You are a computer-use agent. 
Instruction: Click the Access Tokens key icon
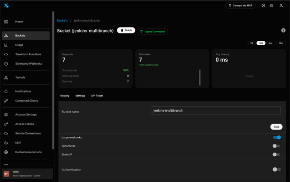pos(6,124)
